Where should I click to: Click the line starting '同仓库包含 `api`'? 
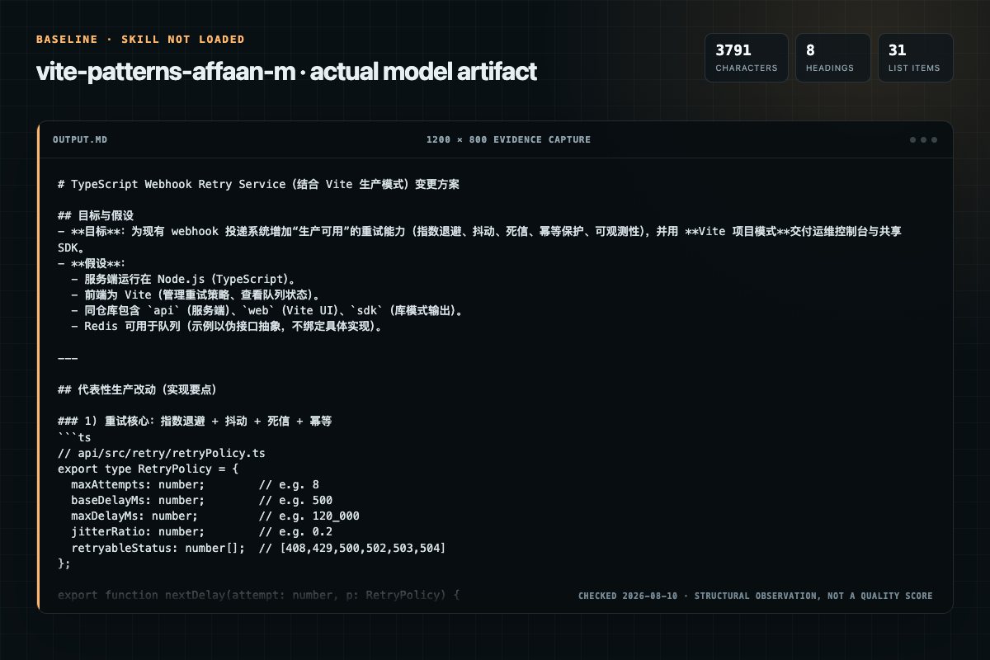269,310
